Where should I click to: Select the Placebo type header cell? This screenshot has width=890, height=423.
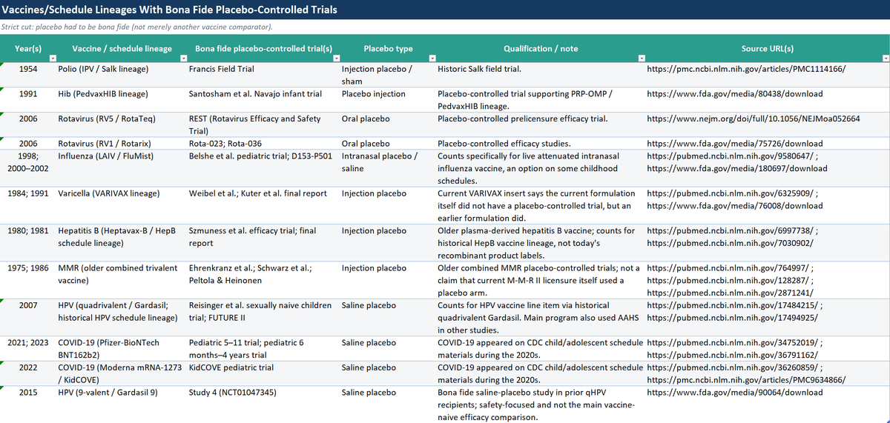pos(387,49)
